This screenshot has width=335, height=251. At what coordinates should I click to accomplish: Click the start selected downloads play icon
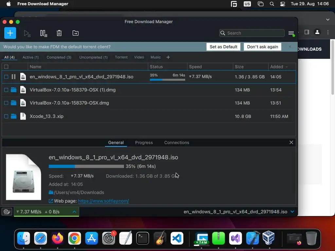(27, 33)
